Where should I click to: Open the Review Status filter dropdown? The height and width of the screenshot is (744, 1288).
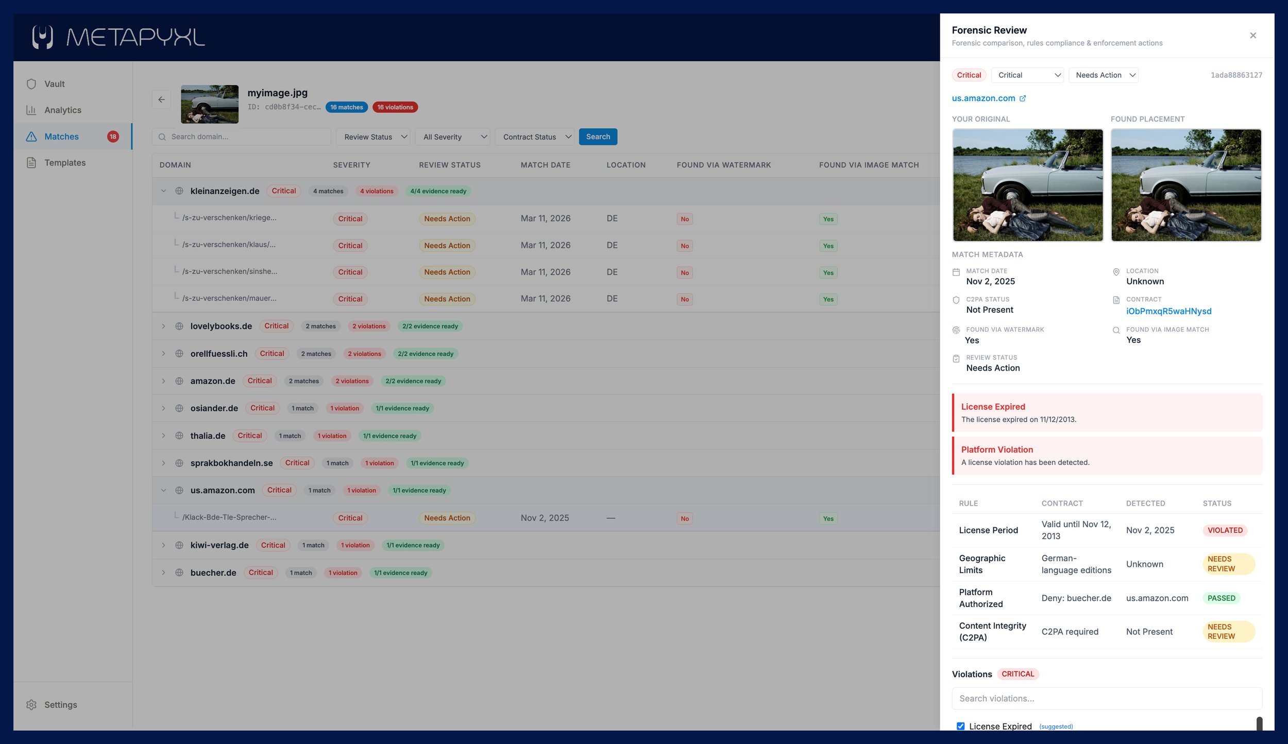pos(373,137)
